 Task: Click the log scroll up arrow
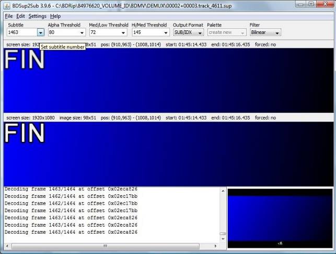pos(223,191)
